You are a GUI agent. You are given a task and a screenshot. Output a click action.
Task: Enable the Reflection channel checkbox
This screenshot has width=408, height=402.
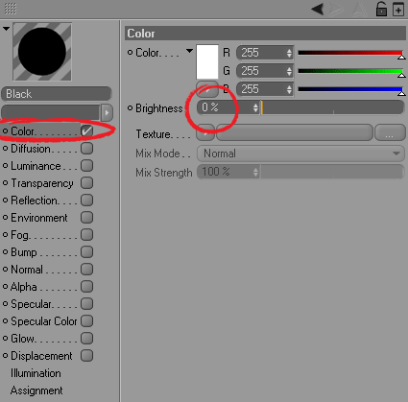pyautogui.click(x=86, y=201)
